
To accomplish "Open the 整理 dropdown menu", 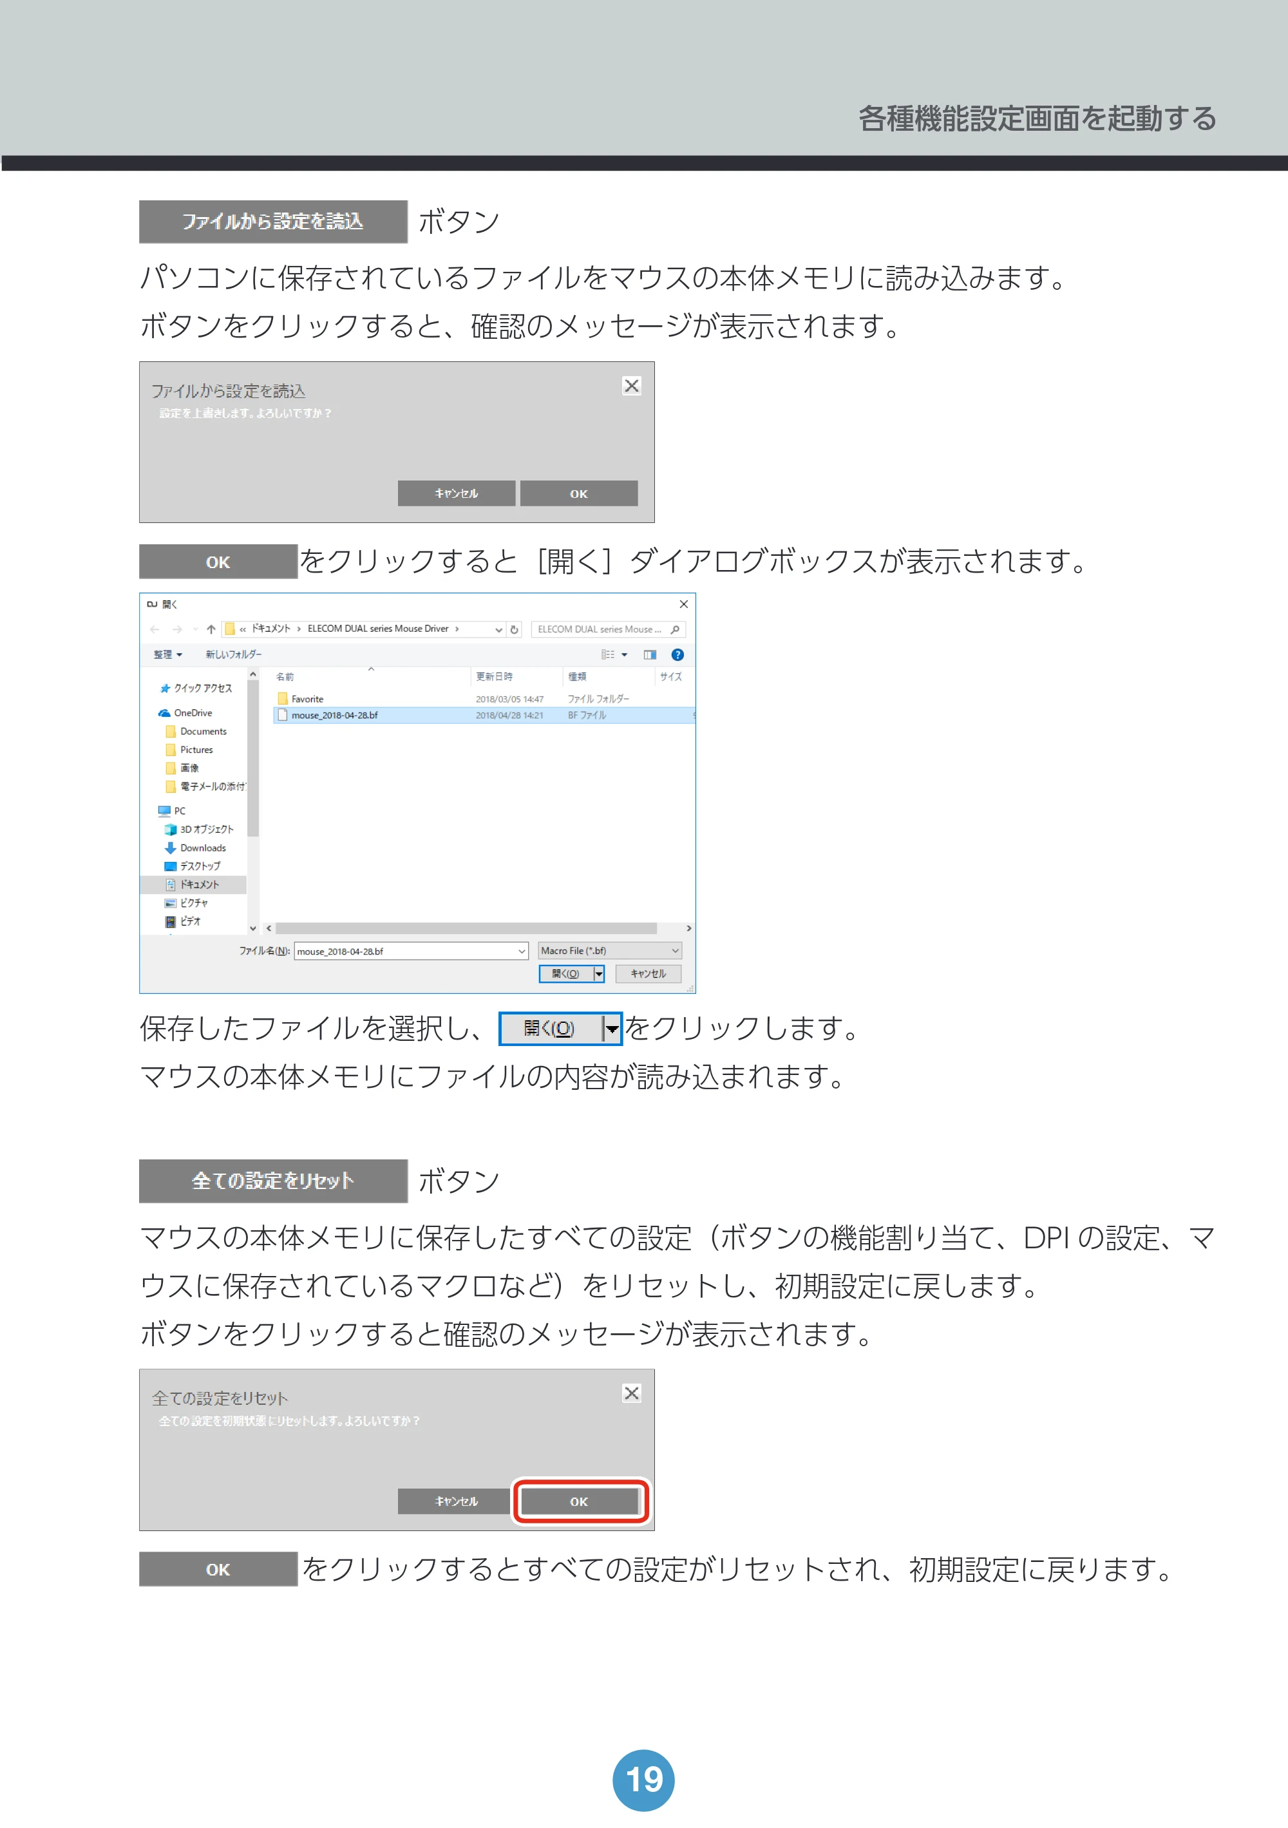I will pos(168,654).
